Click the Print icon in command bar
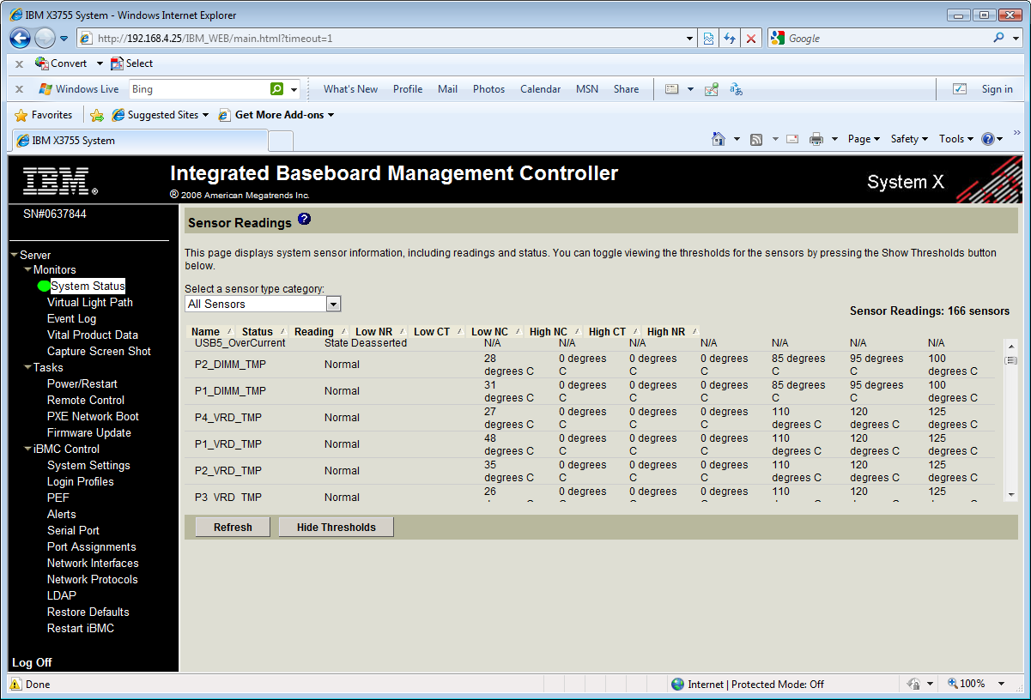This screenshot has height=700, width=1031. [x=816, y=139]
